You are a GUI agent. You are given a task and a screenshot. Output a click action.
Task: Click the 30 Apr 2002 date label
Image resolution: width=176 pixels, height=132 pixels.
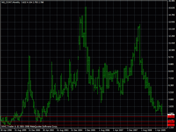(x=48, y=130)
